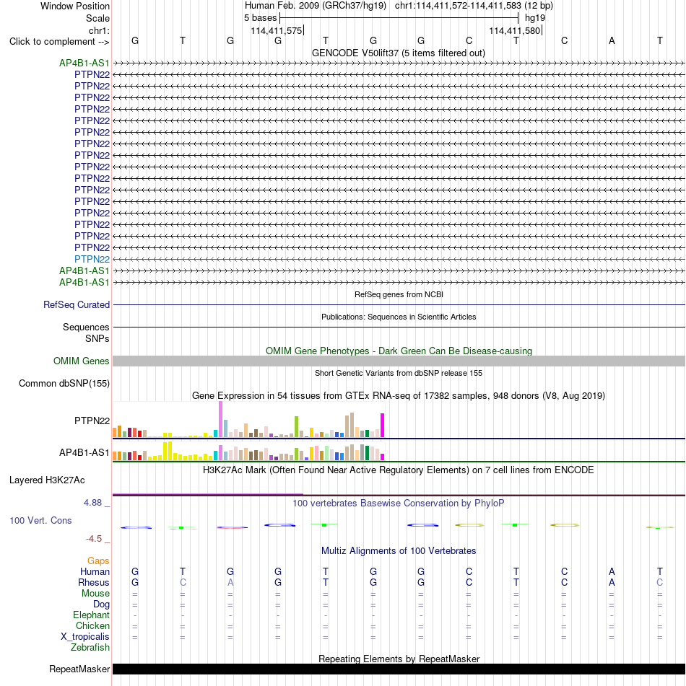Click the Sequences track label
686x686 pixels.
click(86, 327)
